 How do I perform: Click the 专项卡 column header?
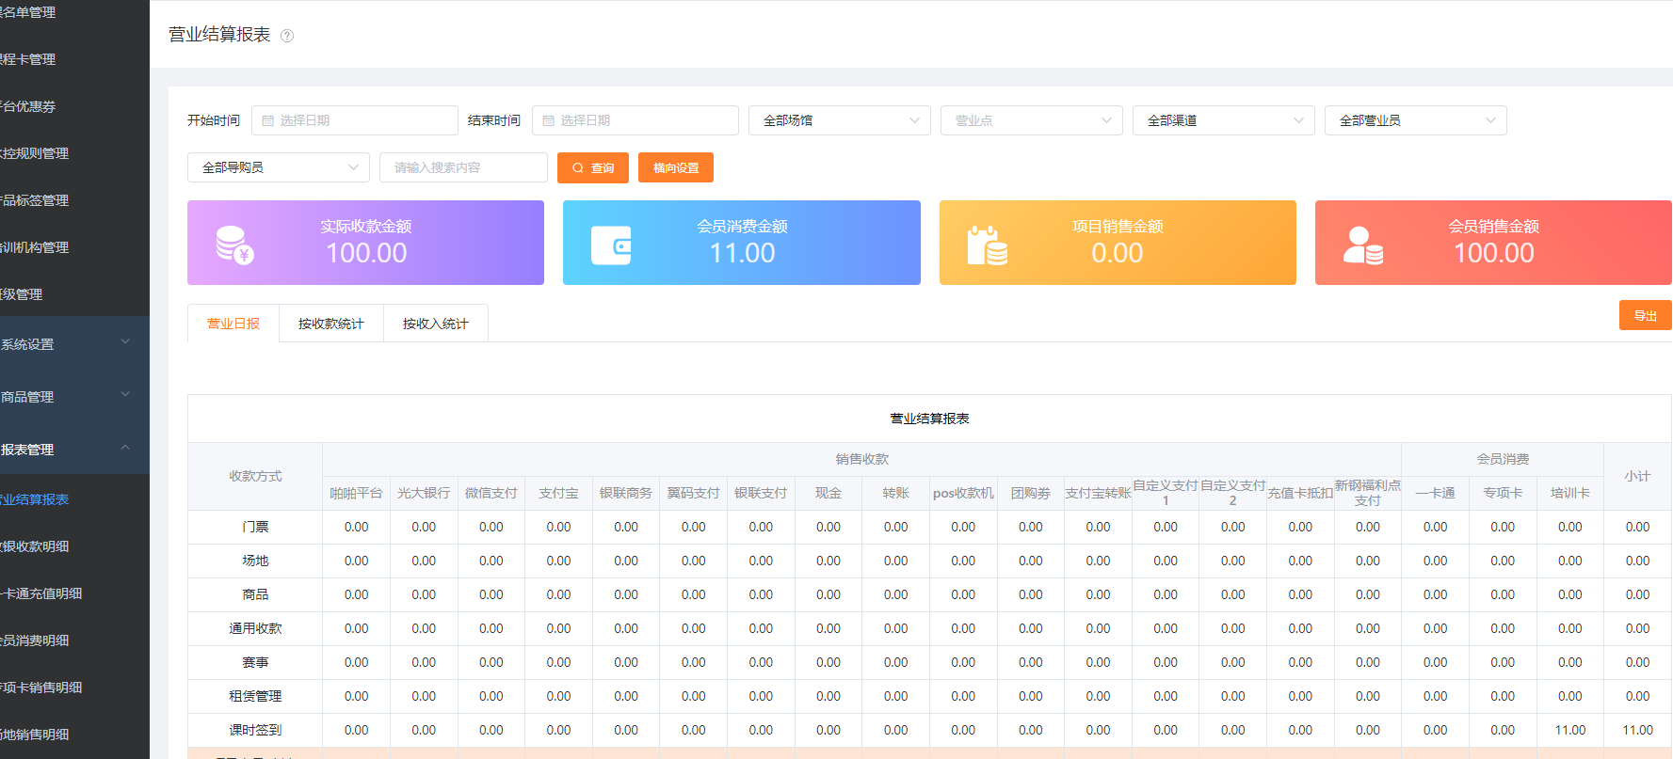(x=1503, y=493)
